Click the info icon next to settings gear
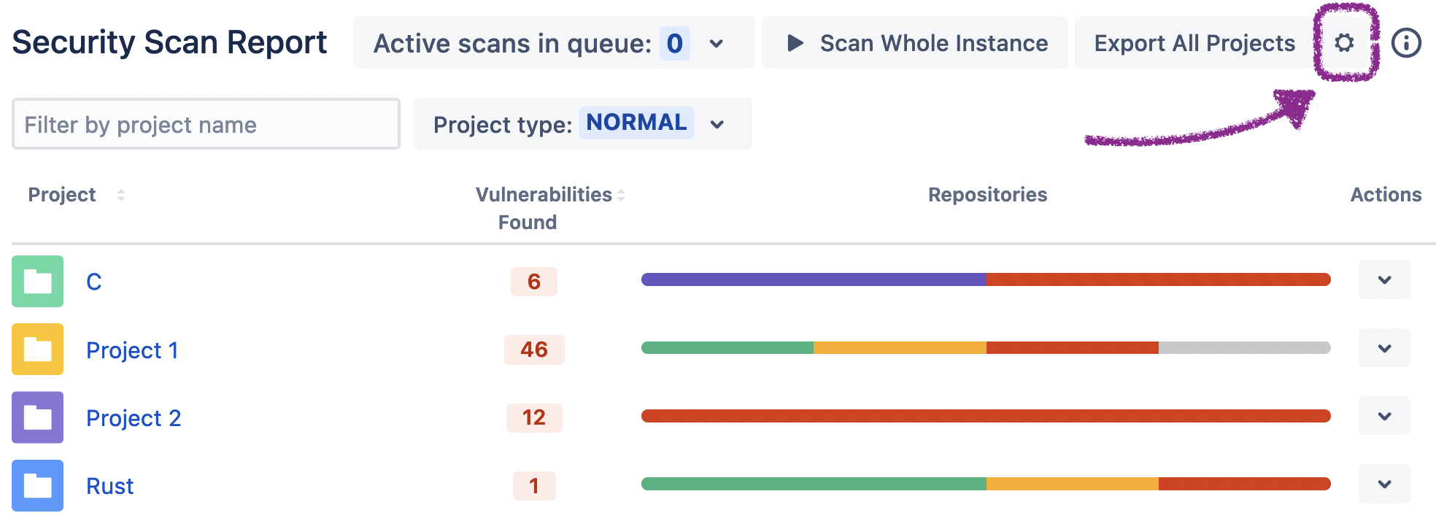The image size is (1436, 521). pyautogui.click(x=1405, y=43)
